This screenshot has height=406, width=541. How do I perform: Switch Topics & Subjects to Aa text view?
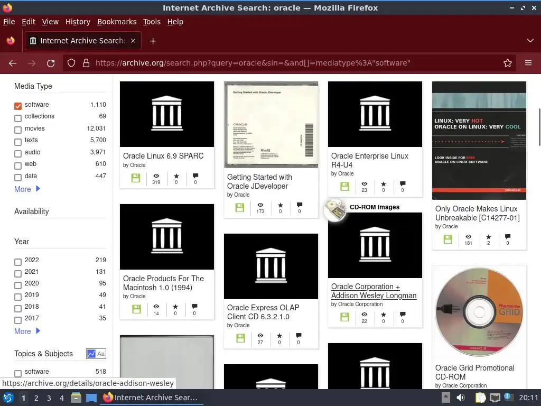point(101,354)
